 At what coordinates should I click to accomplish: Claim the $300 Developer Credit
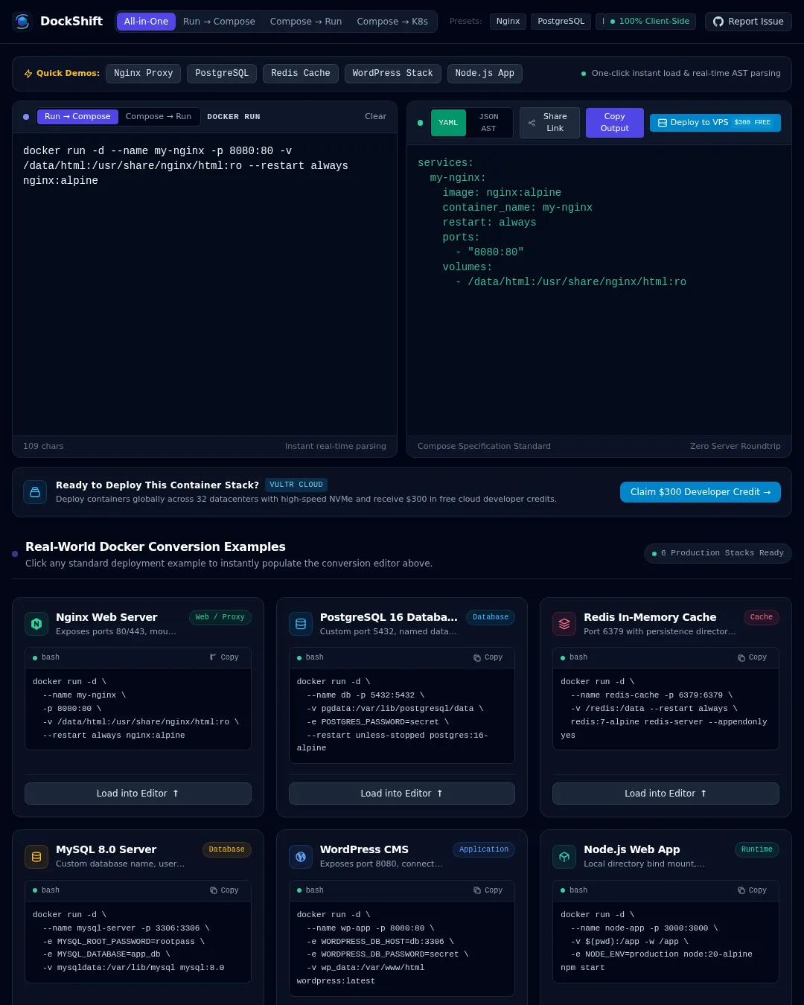tap(701, 492)
